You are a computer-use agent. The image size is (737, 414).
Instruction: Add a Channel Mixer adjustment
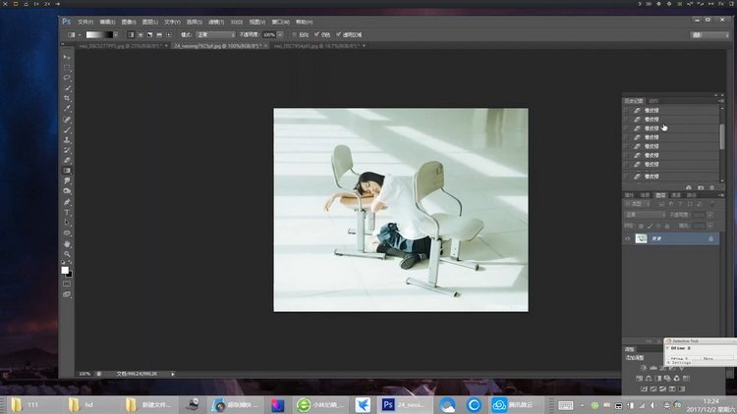(x=676, y=379)
